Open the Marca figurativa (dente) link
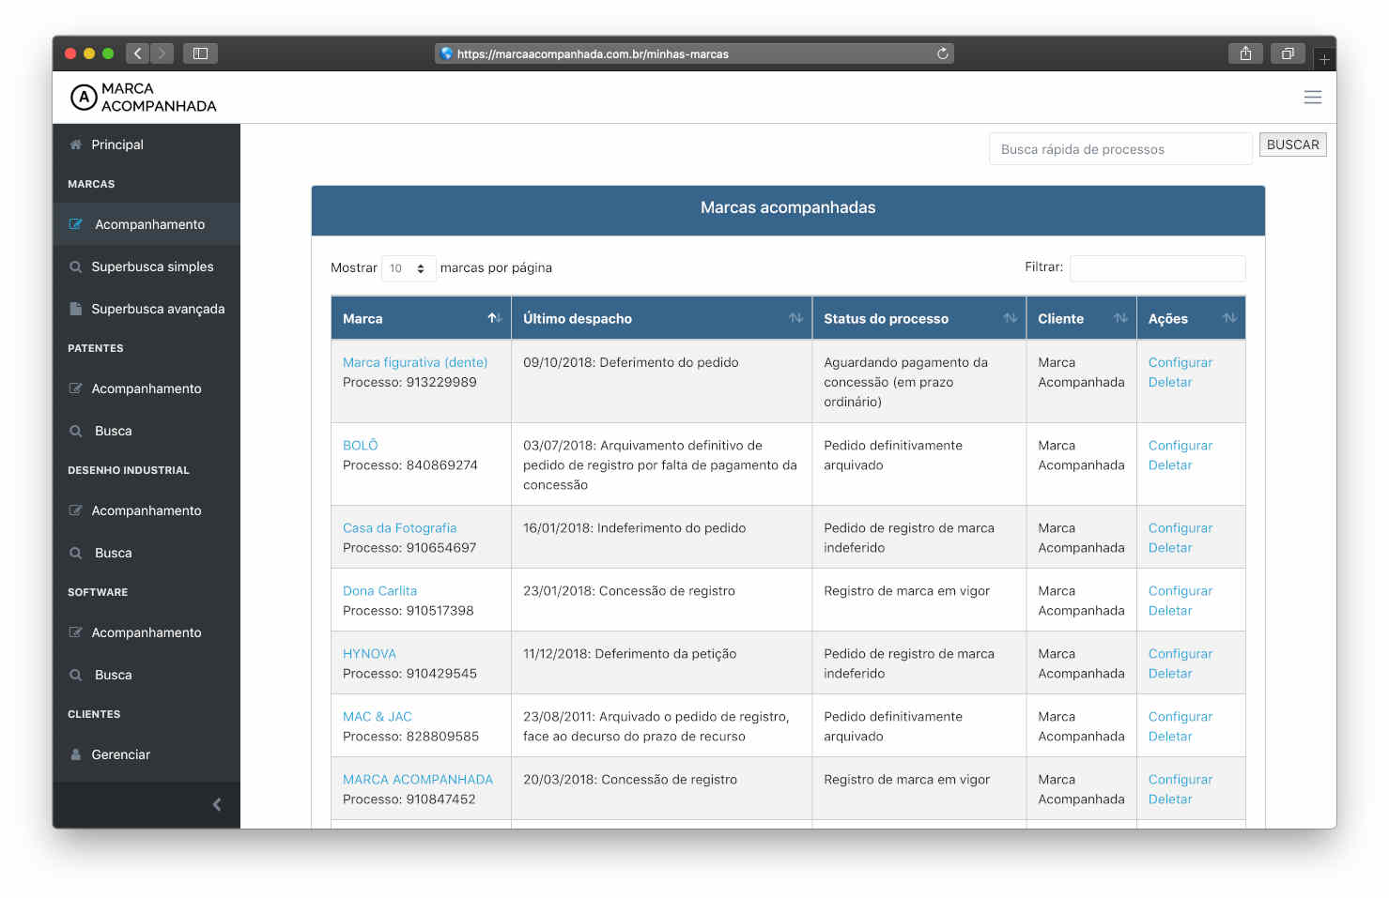The image size is (1389, 898). [415, 362]
